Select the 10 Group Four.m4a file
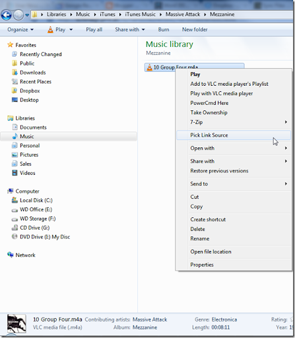Image resolution: width=295 pixels, height=338 pixels. [194, 67]
